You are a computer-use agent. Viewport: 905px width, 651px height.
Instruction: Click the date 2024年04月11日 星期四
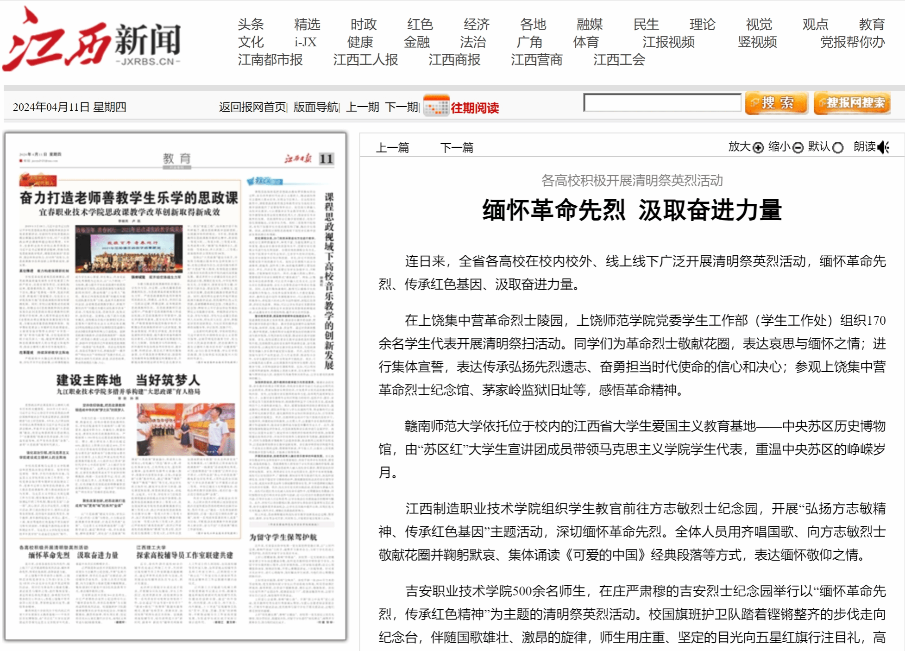[x=69, y=107]
